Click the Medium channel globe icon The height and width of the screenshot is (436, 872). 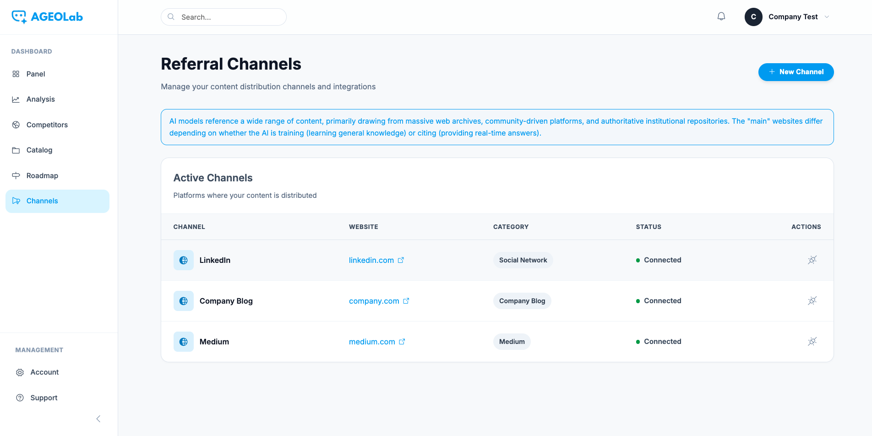tap(183, 342)
